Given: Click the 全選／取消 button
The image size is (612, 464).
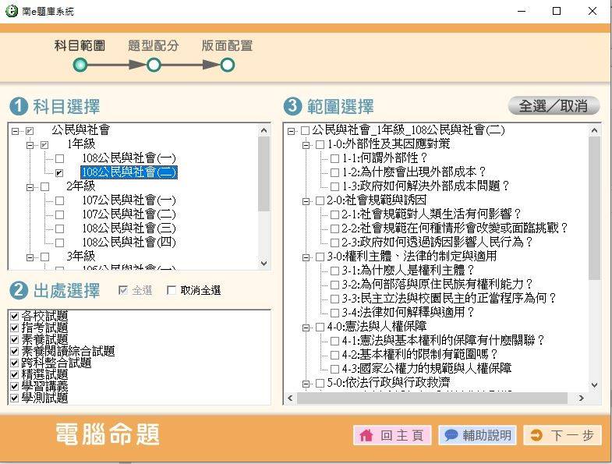Looking at the screenshot, I should tap(554, 106).
